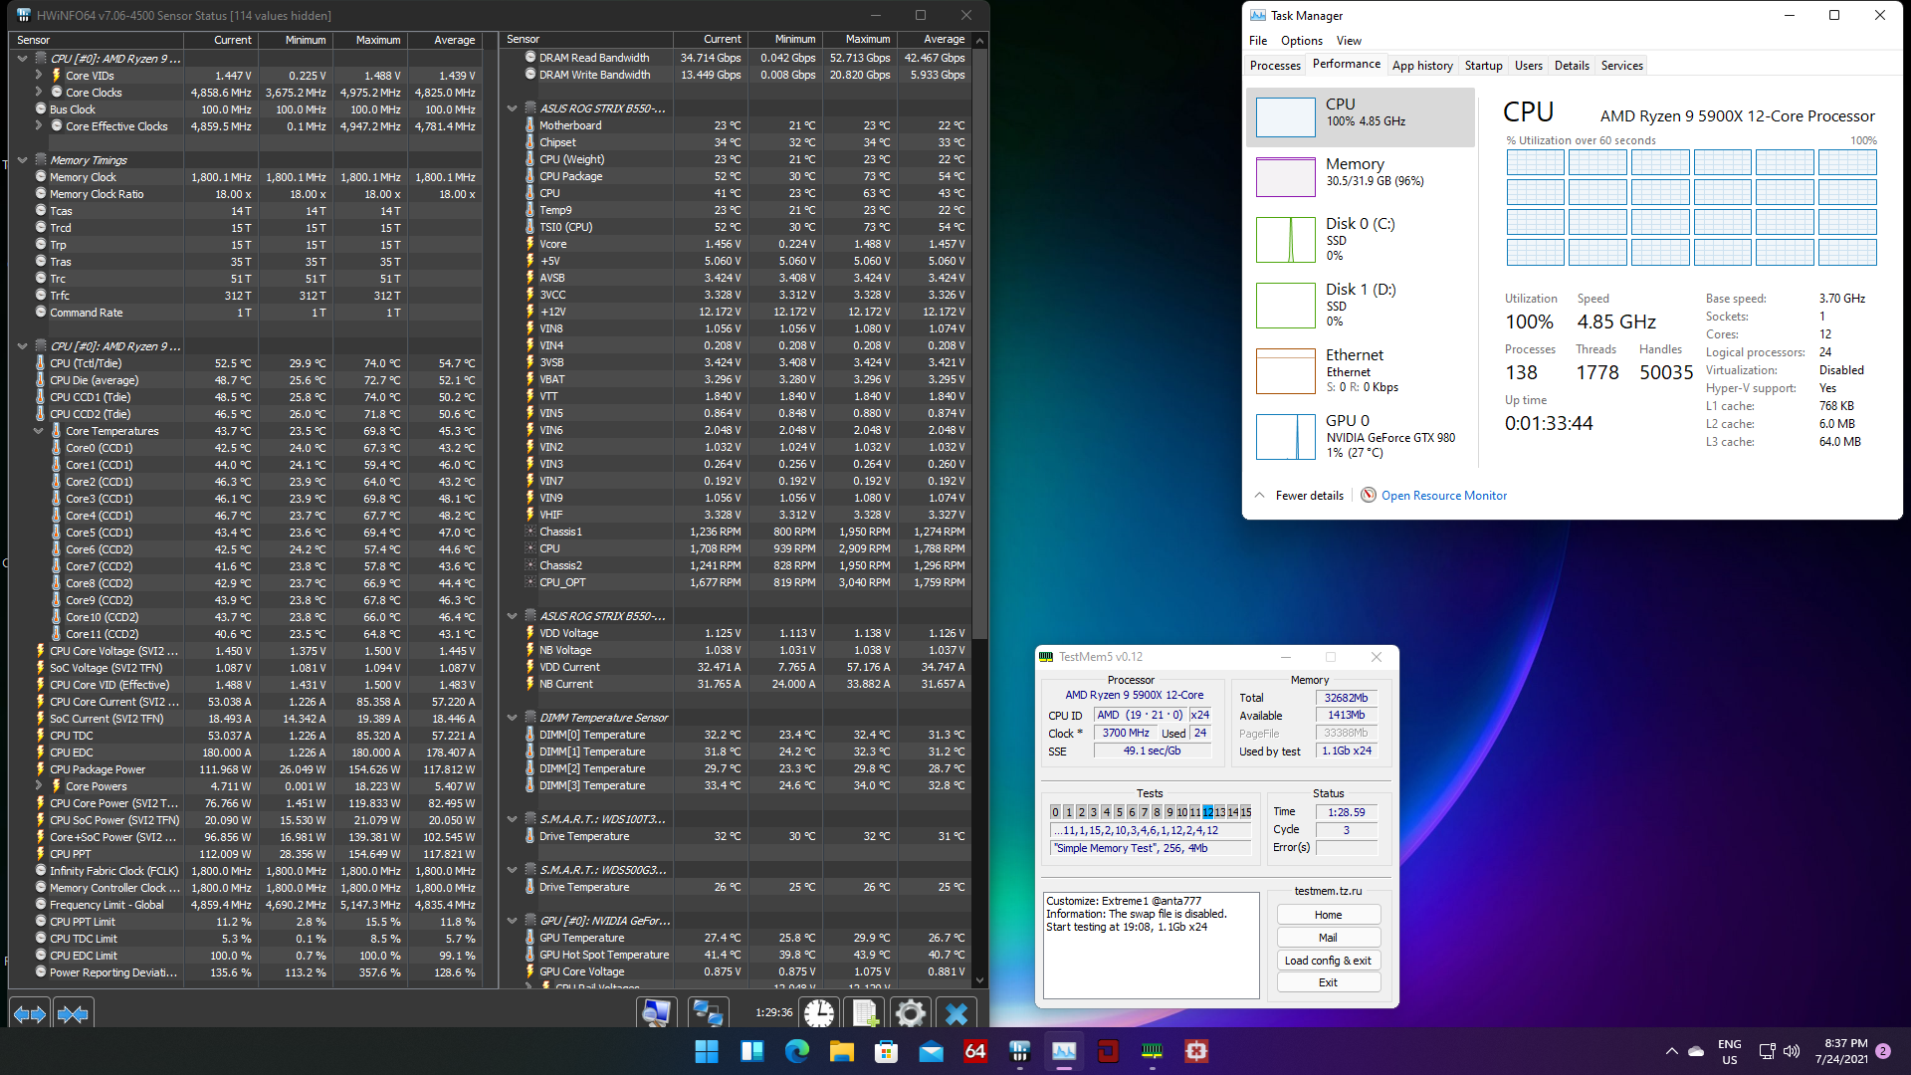This screenshot has width=1911, height=1075.
Task: Select Ethernet performance item
Action: (x=1360, y=370)
